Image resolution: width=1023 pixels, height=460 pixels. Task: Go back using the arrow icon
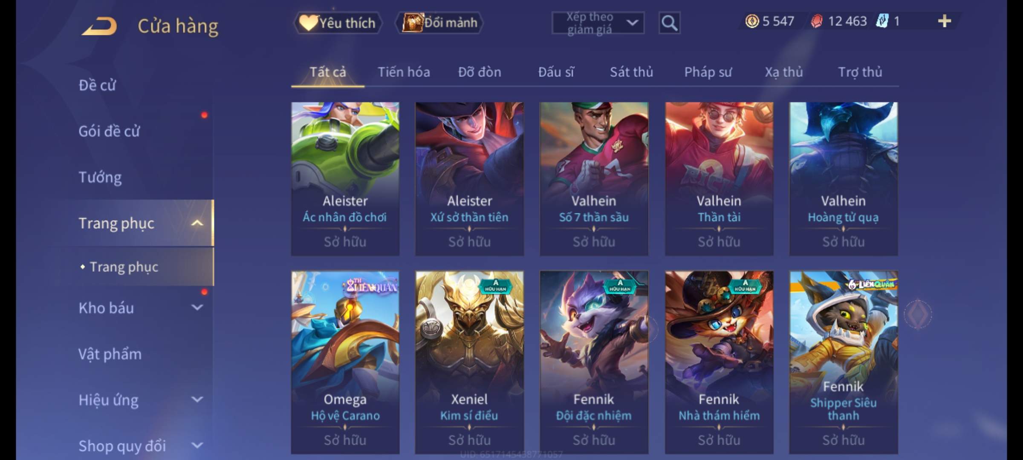pos(100,26)
